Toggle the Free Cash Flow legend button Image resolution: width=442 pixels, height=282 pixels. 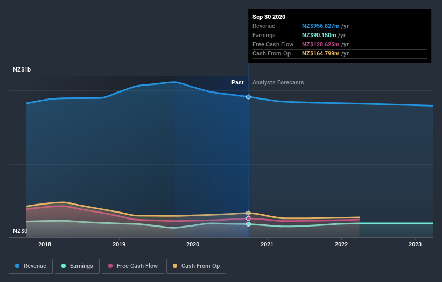point(133,266)
